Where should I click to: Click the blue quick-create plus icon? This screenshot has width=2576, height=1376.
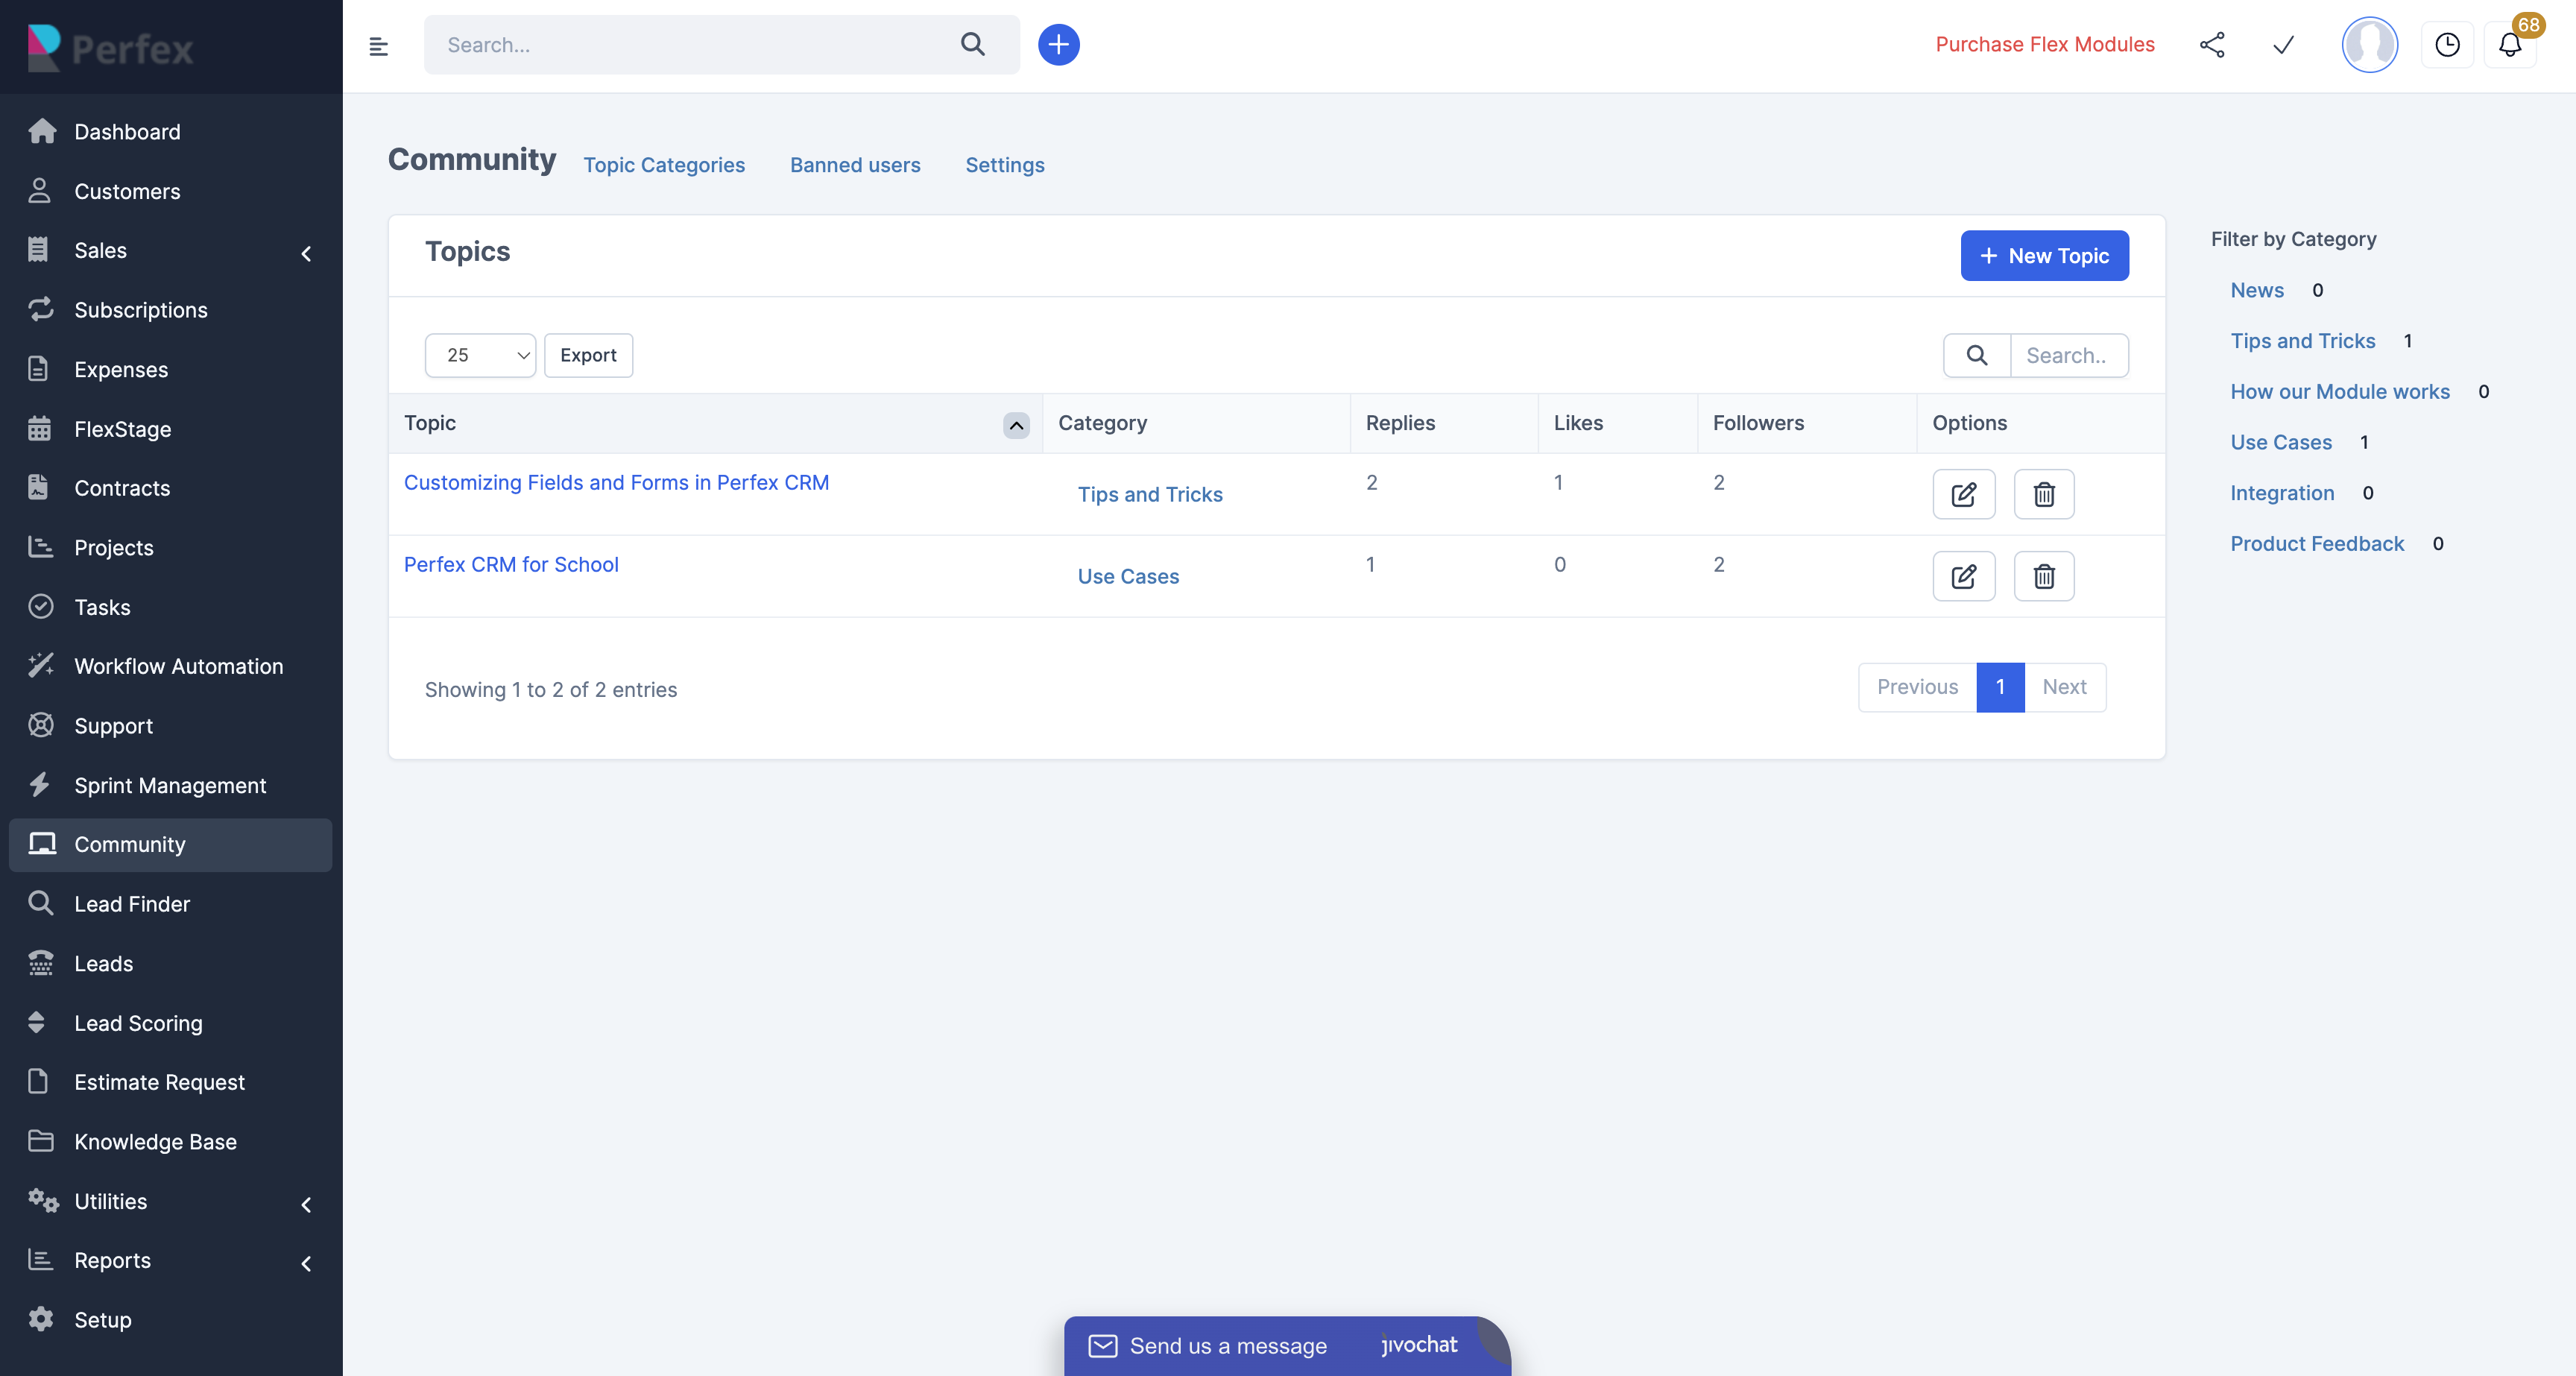coord(1058,45)
